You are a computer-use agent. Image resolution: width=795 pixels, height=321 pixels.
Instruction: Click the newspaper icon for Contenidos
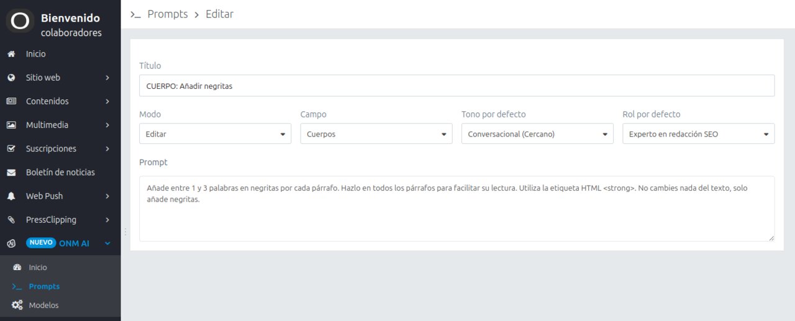(x=11, y=101)
